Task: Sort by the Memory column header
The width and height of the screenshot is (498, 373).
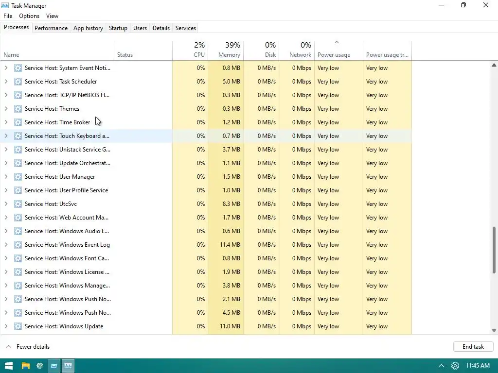Action: click(226, 51)
